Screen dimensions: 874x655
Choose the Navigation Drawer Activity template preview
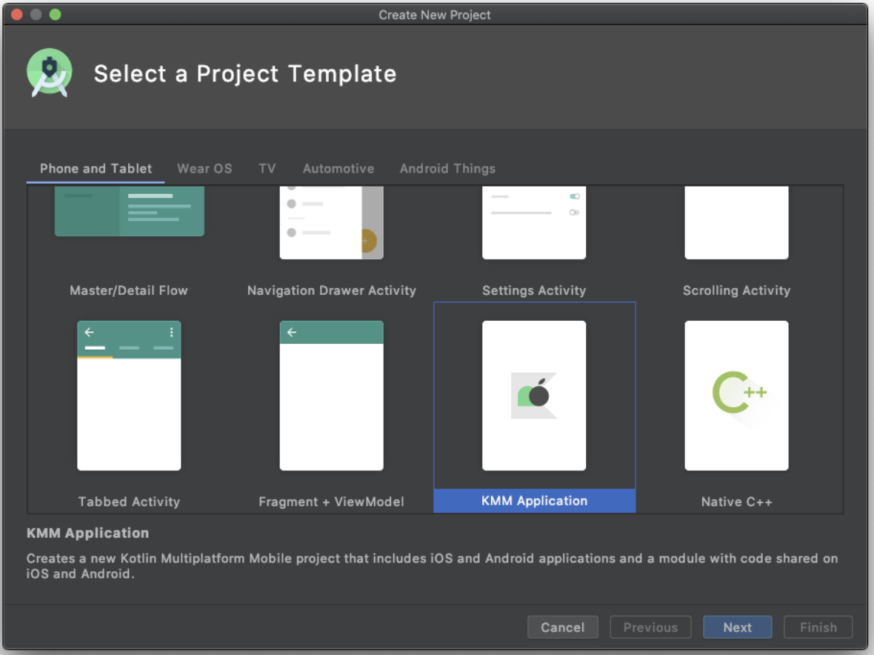pos(332,222)
